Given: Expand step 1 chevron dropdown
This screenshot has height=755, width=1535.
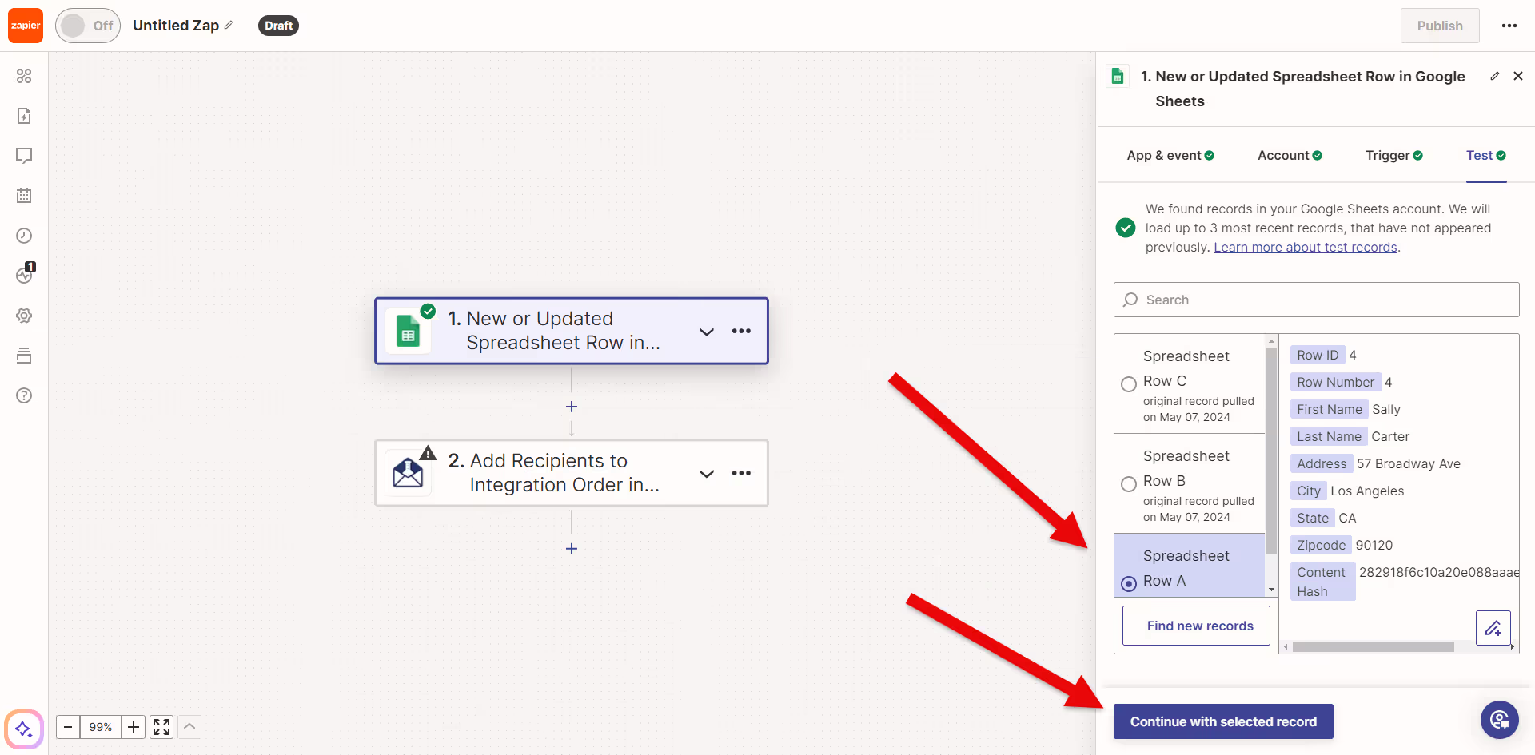Looking at the screenshot, I should pos(707,332).
